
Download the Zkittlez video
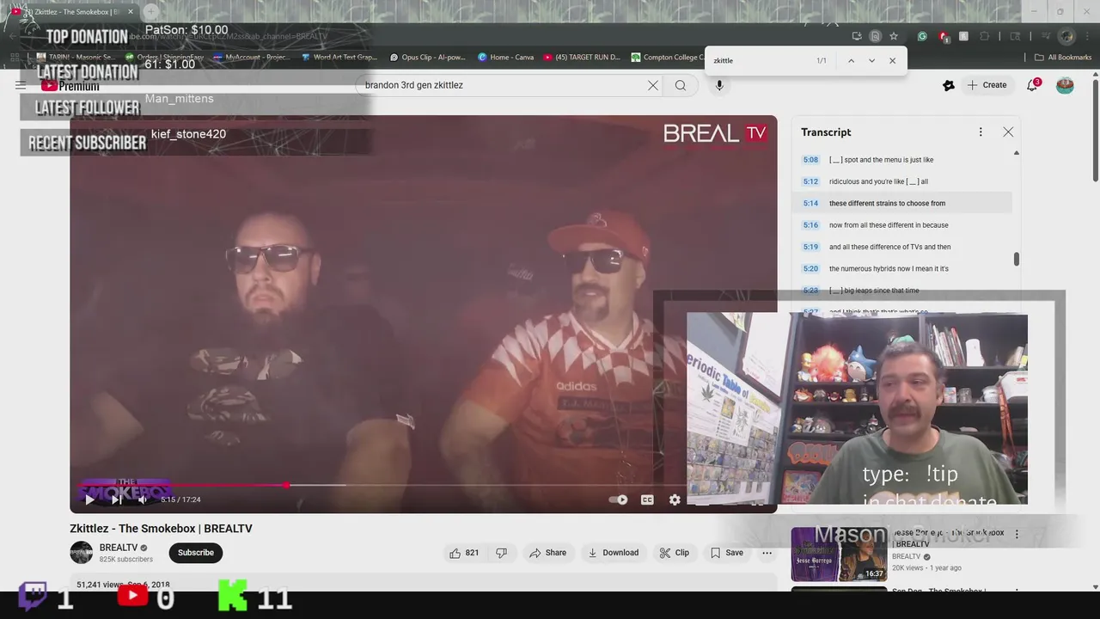[x=613, y=553]
